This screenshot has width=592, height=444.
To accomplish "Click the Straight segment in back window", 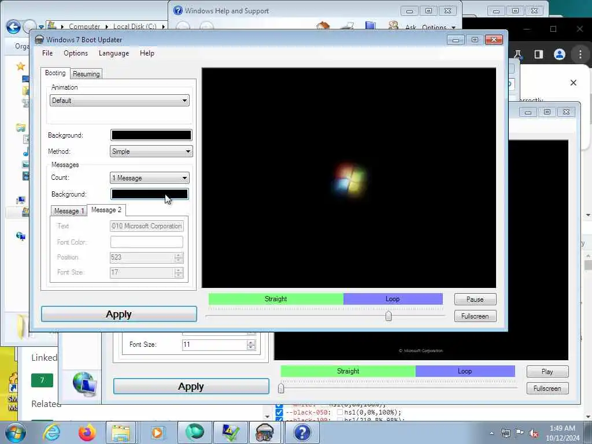I will tap(347, 371).
